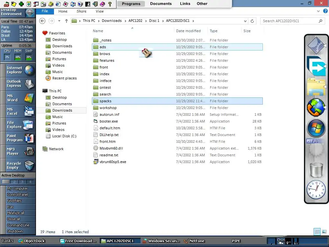Switch to active desktop 1

pos(6,182)
